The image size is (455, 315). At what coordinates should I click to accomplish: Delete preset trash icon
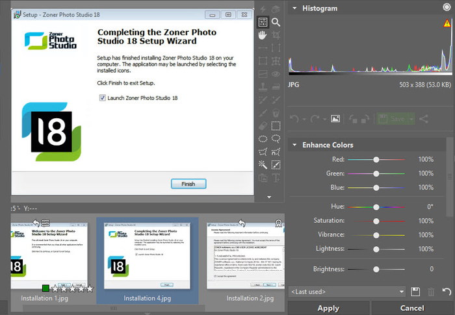pos(431,292)
